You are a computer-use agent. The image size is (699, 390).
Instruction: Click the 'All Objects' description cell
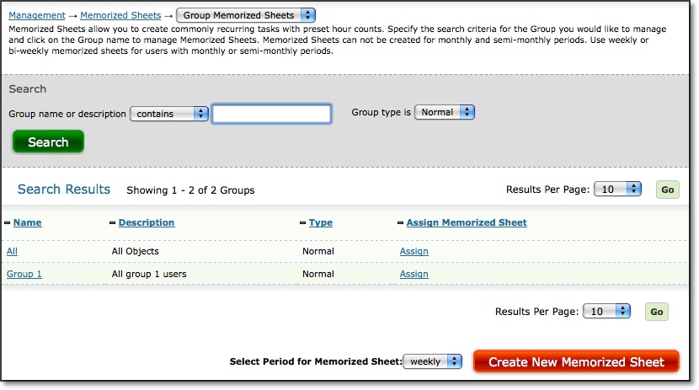[x=135, y=251]
